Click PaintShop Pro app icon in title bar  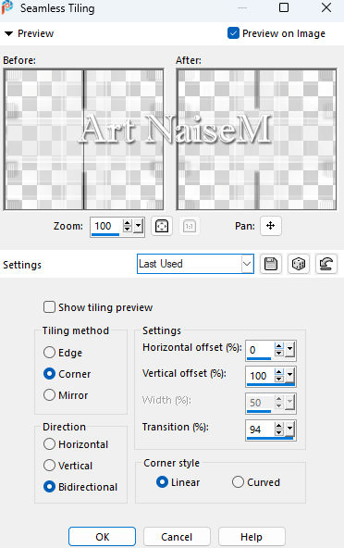(x=7, y=7)
